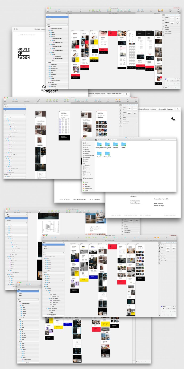Click the Finder search field

point(165,140)
